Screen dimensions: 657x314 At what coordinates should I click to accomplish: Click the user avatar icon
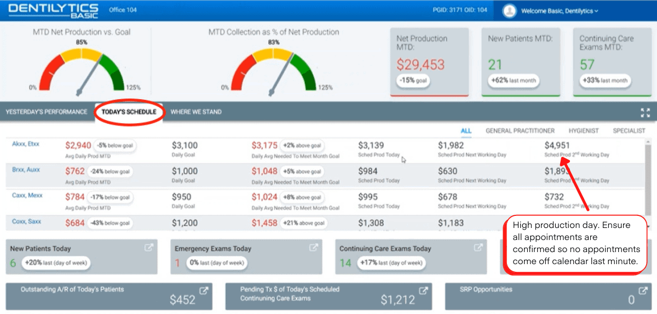[x=510, y=10]
